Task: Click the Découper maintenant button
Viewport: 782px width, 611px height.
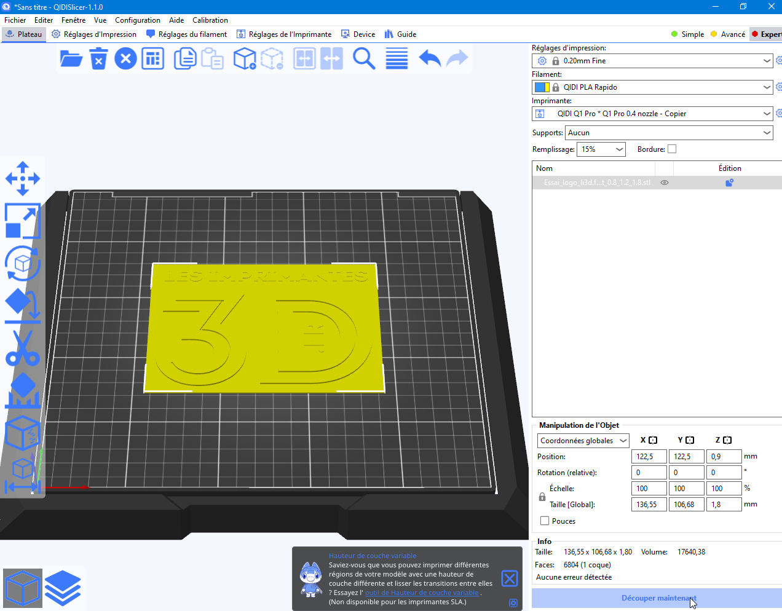Action: point(657,598)
